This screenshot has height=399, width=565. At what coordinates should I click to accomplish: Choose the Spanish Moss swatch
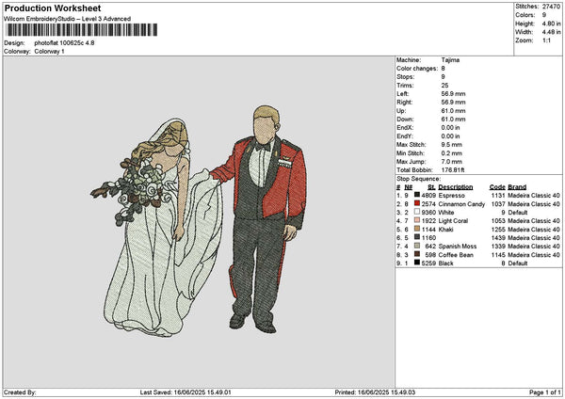417,246
